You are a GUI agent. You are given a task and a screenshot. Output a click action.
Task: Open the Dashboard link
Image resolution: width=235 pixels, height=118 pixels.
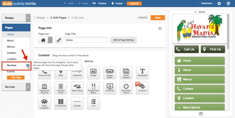click(207, 3)
